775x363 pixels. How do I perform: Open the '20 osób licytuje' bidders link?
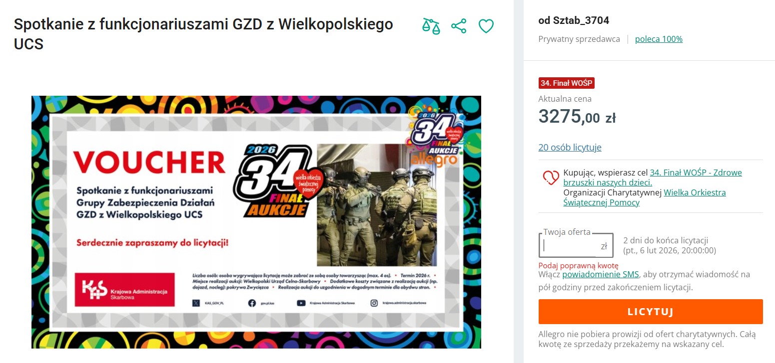[x=570, y=147]
